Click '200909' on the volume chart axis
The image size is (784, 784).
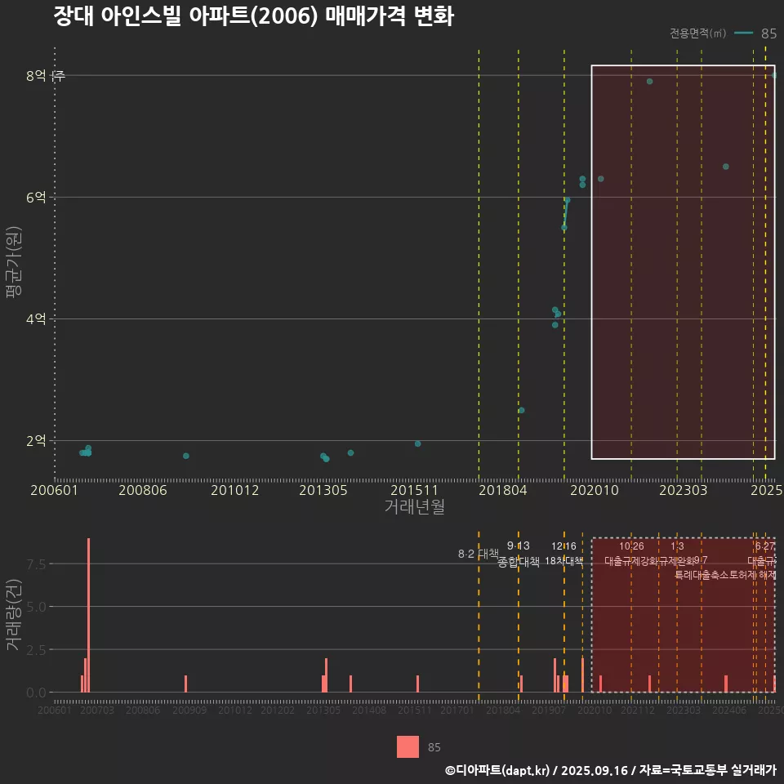point(189,710)
